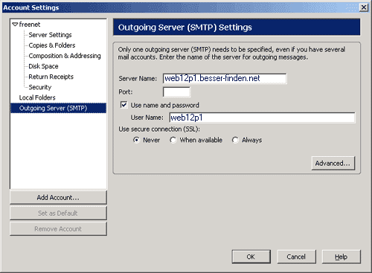372x273 pixels.
Task: Click Remove Account button
Action: (x=58, y=229)
